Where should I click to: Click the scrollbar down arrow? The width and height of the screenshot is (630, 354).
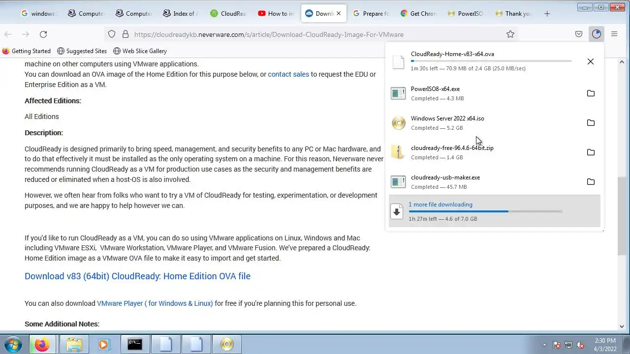(622, 326)
